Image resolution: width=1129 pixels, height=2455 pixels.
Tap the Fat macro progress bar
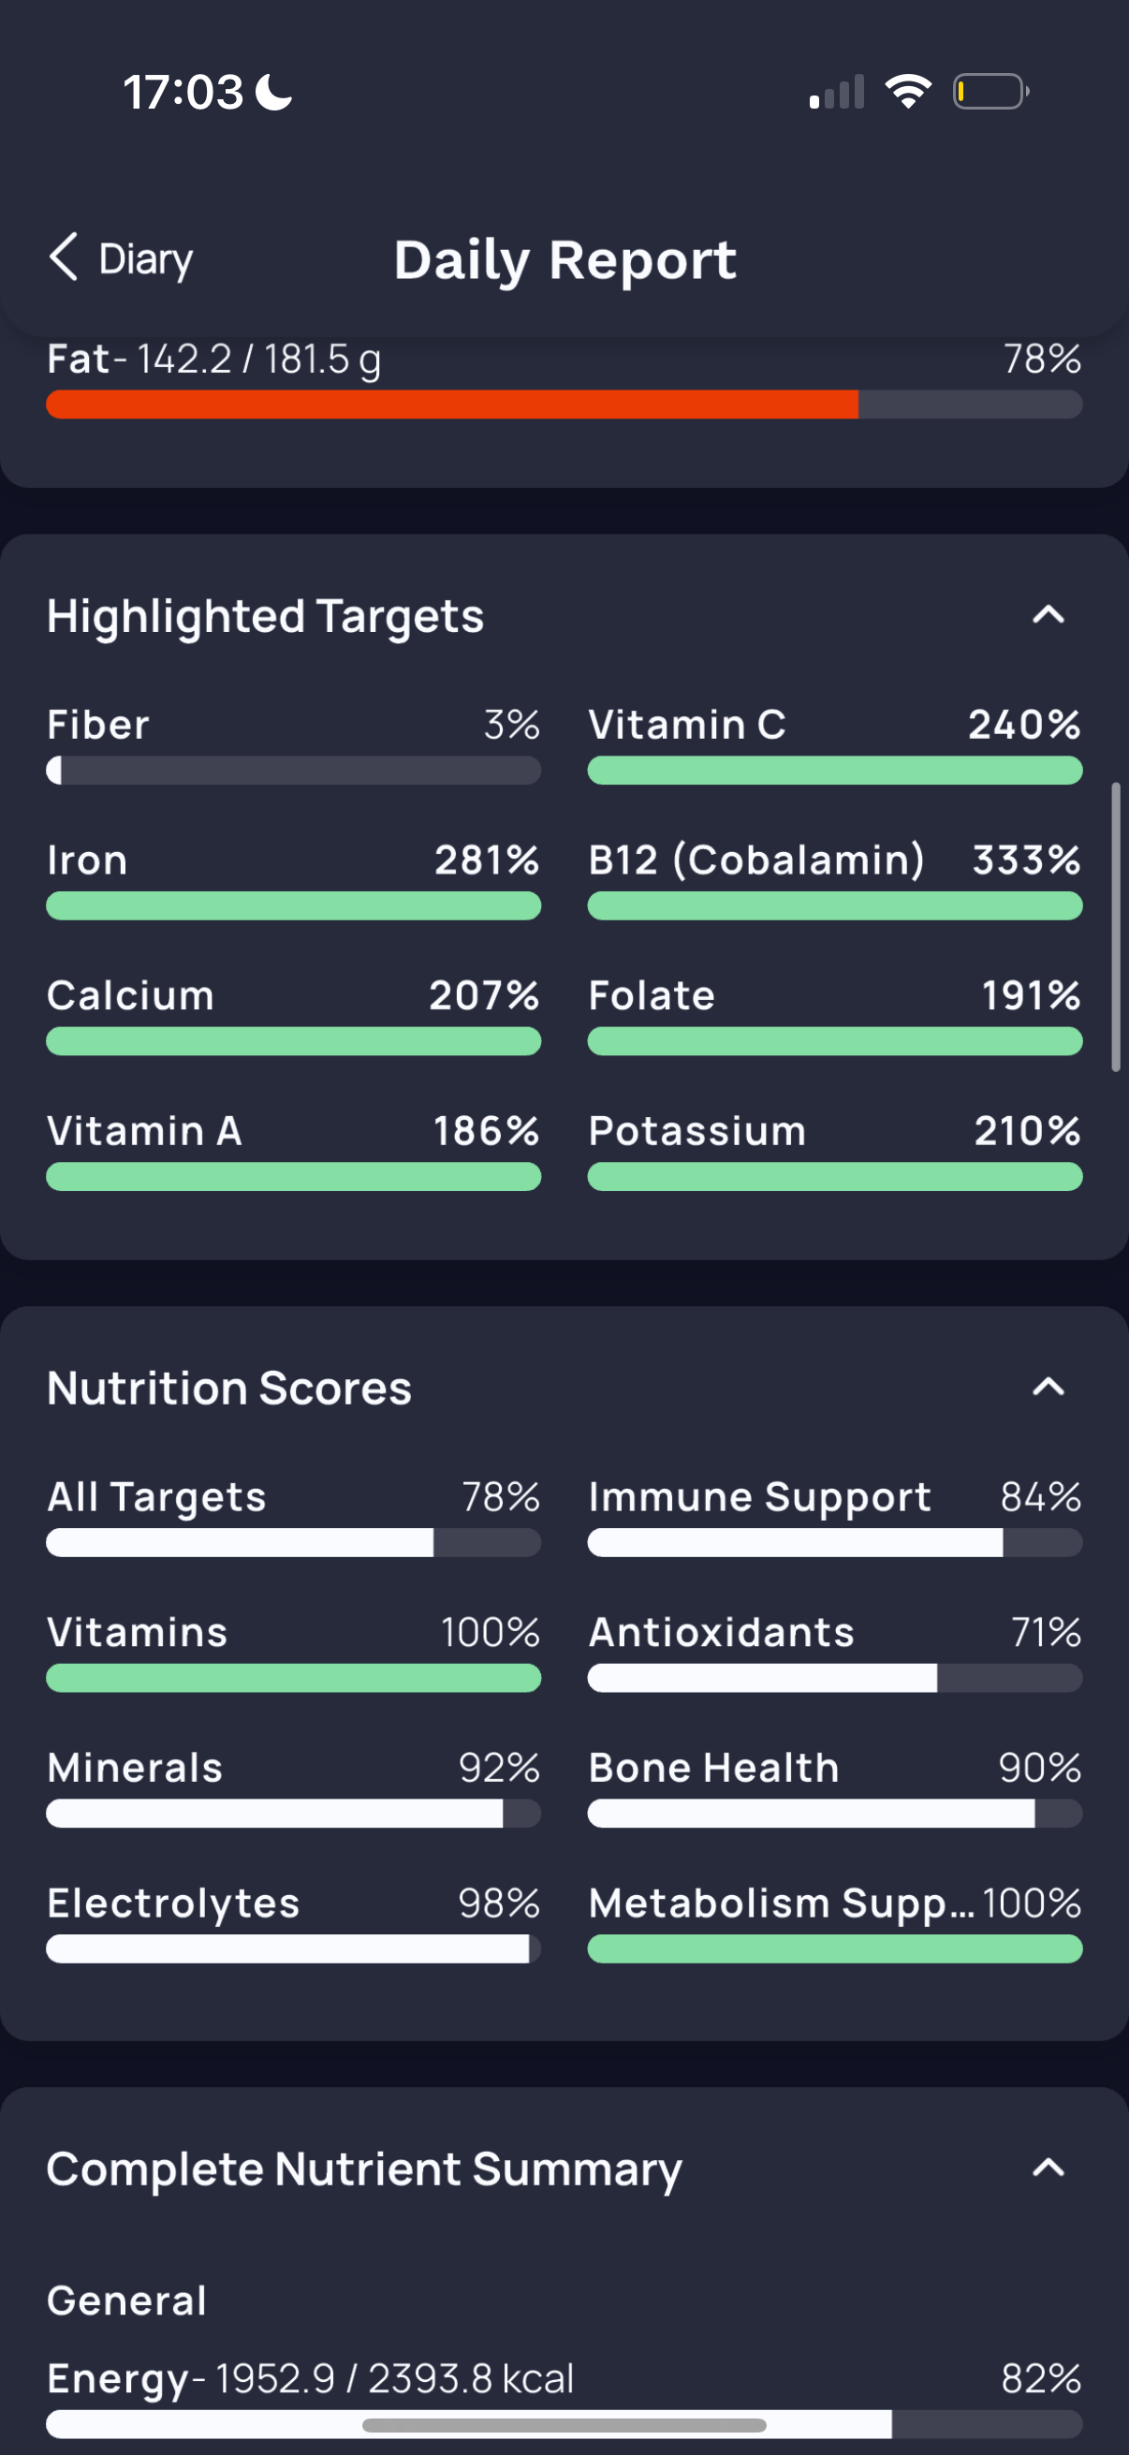564,404
